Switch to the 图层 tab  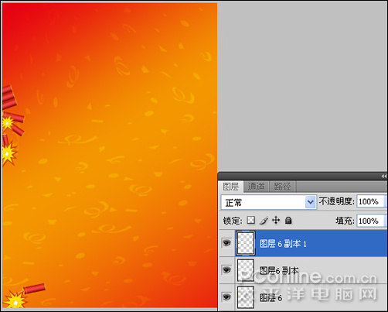point(231,187)
